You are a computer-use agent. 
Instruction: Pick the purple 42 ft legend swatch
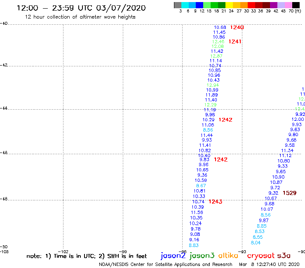274,5
